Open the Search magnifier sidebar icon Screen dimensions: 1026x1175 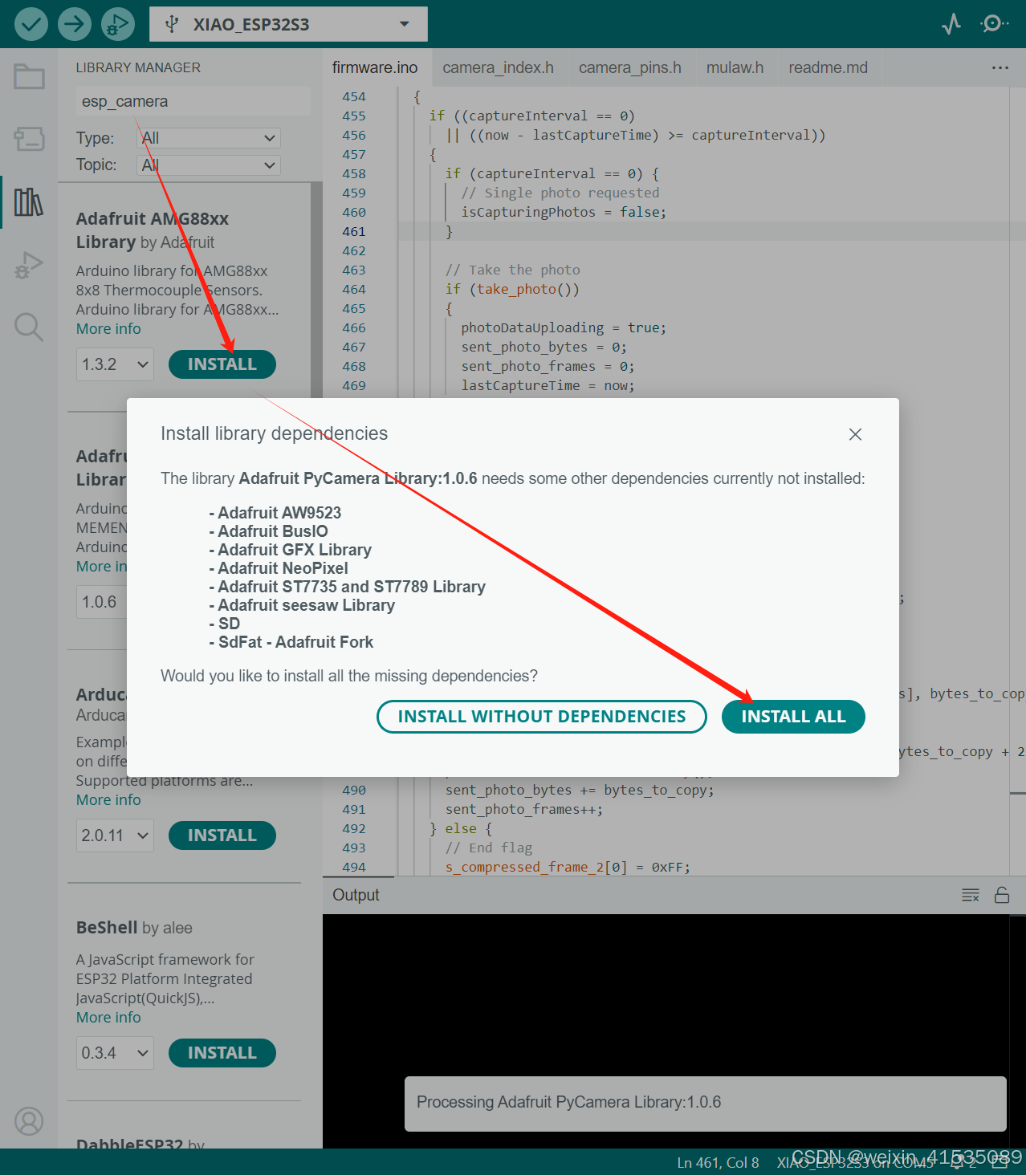coord(29,327)
